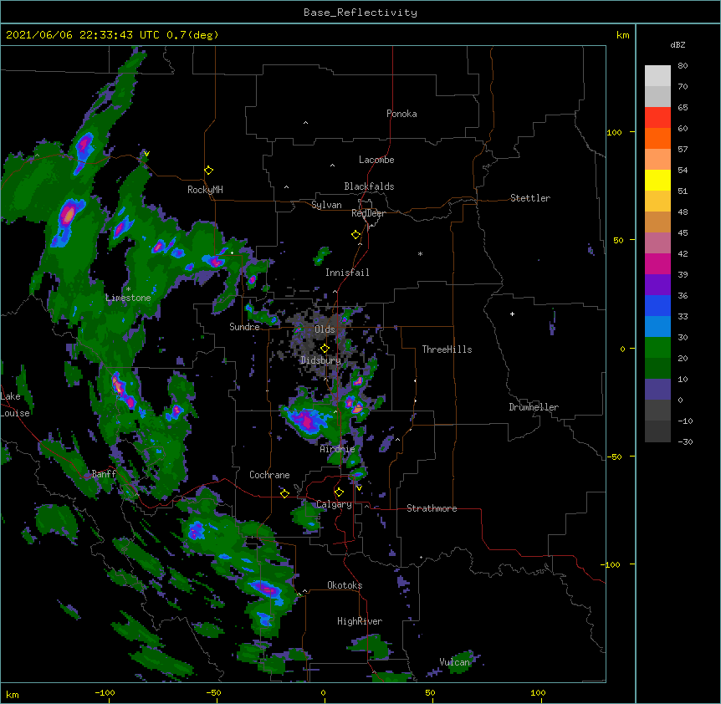Pick the light gray 70-80 dBZ swatch
This screenshot has width=721, height=704.
pos(657,76)
